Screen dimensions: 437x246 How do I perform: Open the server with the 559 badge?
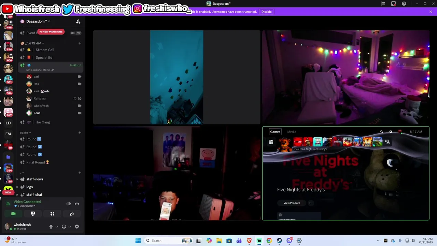(8, 112)
